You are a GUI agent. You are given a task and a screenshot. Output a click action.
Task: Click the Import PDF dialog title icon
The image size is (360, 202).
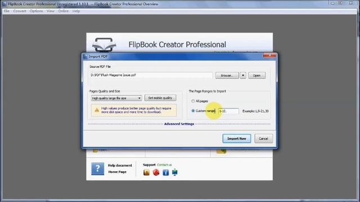[85, 57]
